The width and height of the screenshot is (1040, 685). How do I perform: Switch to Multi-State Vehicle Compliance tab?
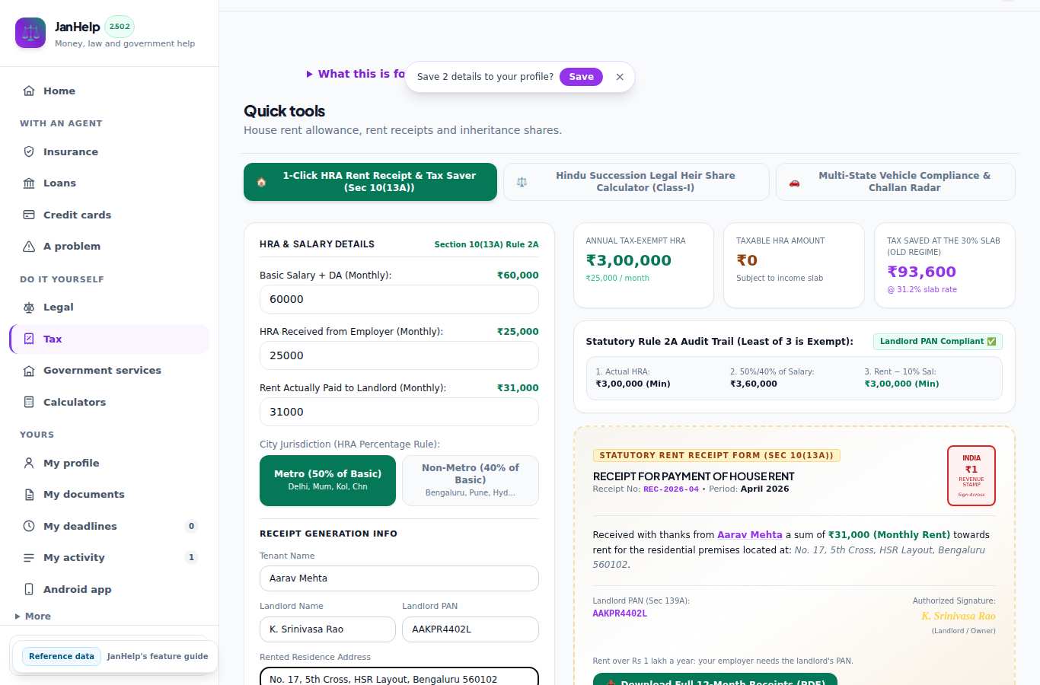[895, 182]
